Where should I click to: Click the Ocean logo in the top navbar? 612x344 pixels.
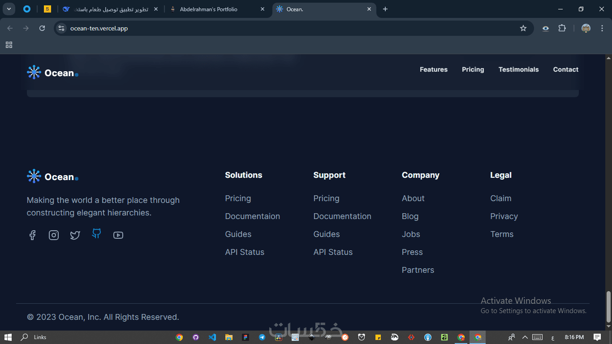coord(52,72)
